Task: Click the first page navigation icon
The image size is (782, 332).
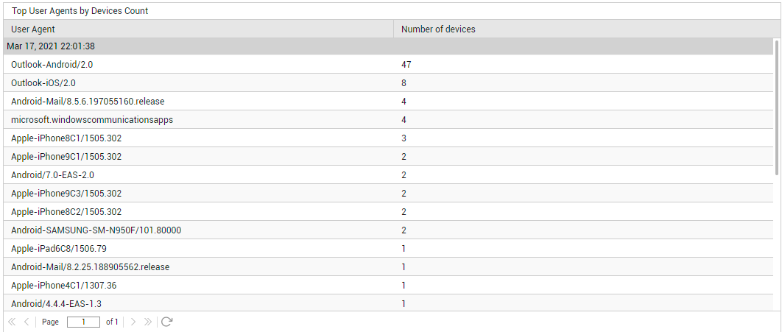Action: [12, 322]
